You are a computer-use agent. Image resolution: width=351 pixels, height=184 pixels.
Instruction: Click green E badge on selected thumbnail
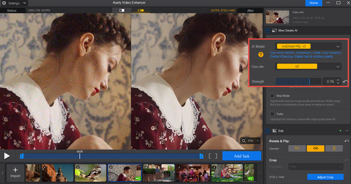[138, 178]
